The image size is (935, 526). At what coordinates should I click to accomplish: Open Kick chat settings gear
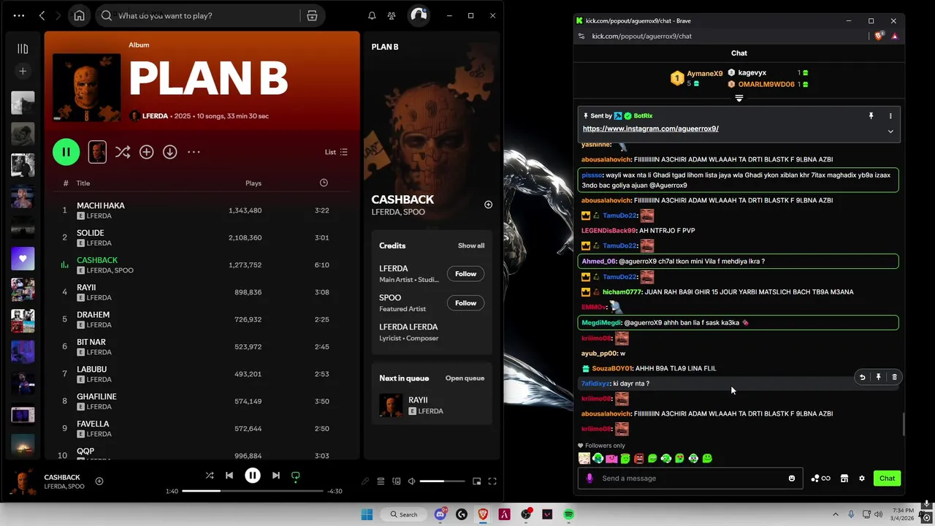point(862,479)
